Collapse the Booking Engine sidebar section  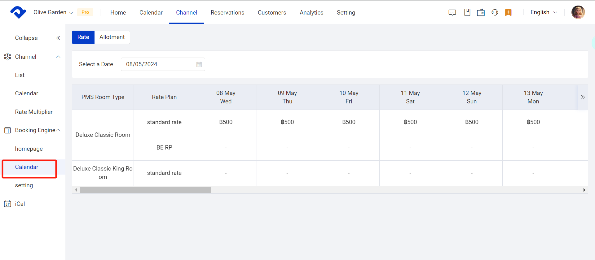pos(58,130)
